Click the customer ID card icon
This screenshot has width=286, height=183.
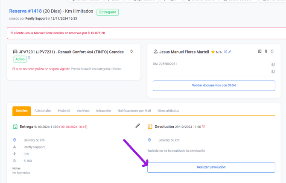(260, 51)
